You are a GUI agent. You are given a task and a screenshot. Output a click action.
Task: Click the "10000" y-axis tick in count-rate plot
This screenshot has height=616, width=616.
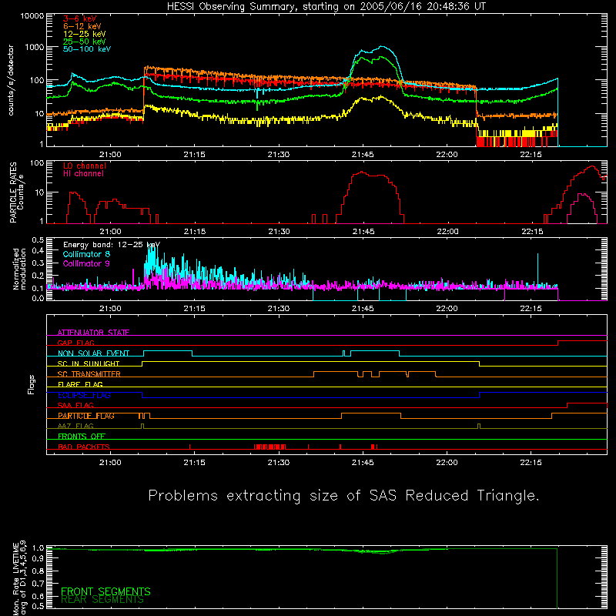32,16
